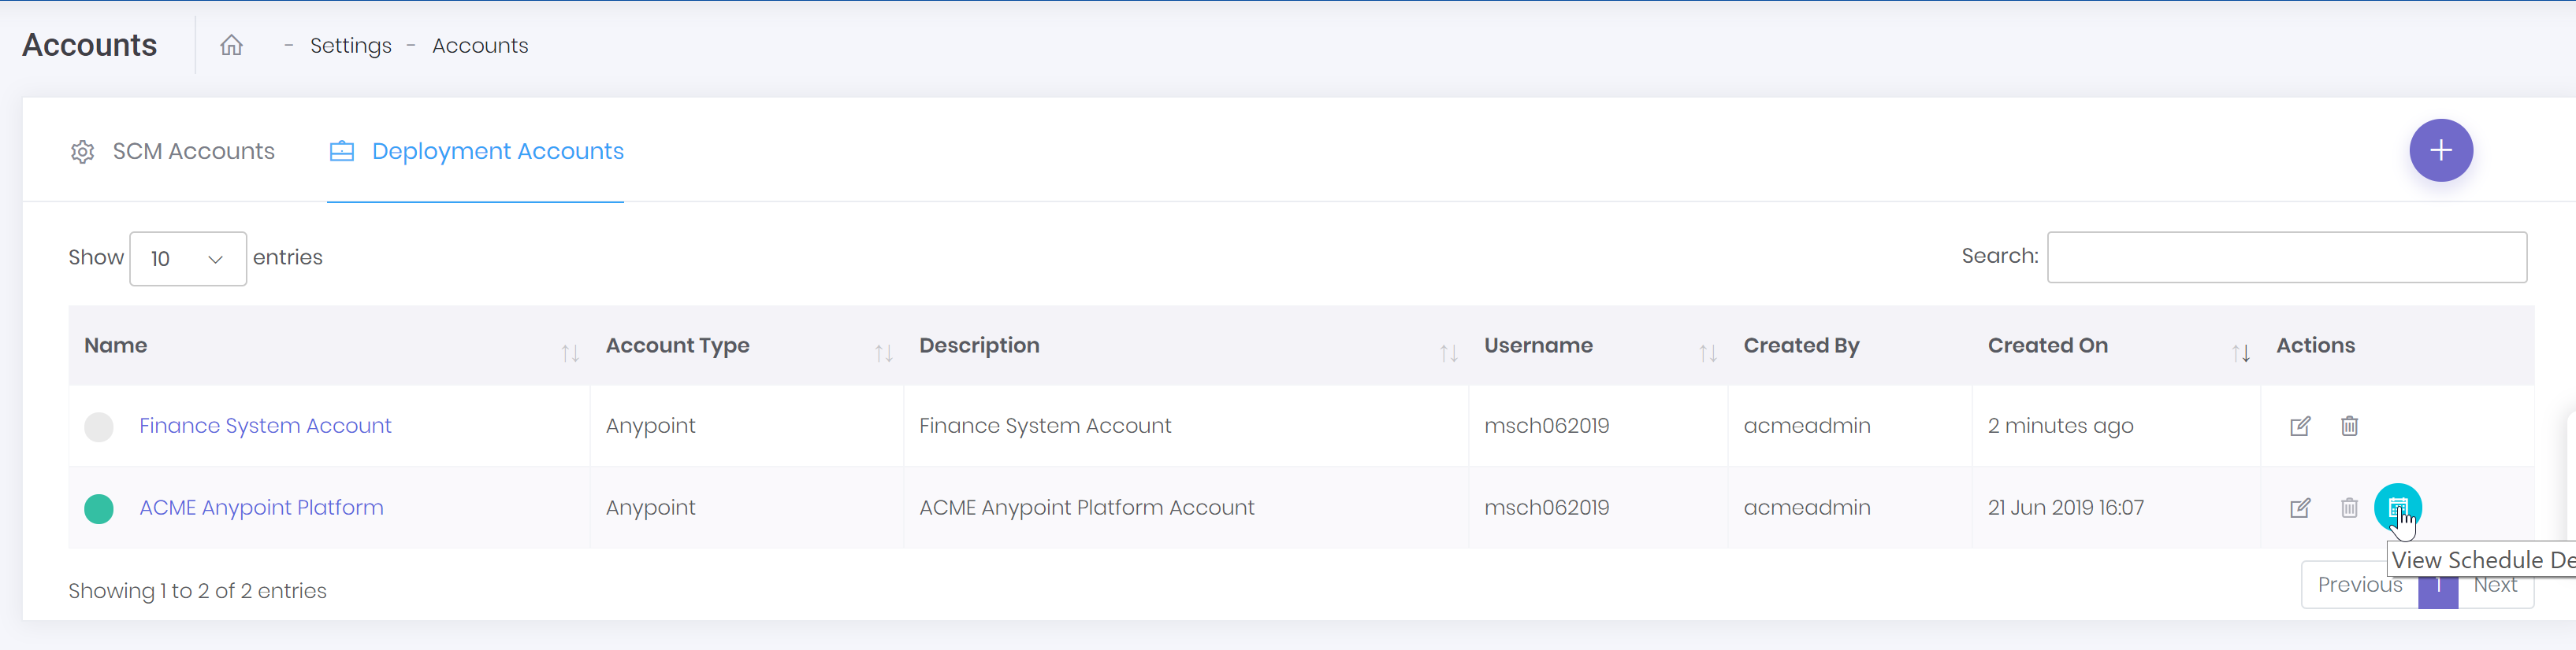Sort table by Name column arrows
Screen dimensions: 2576x650
click(570, 353)
